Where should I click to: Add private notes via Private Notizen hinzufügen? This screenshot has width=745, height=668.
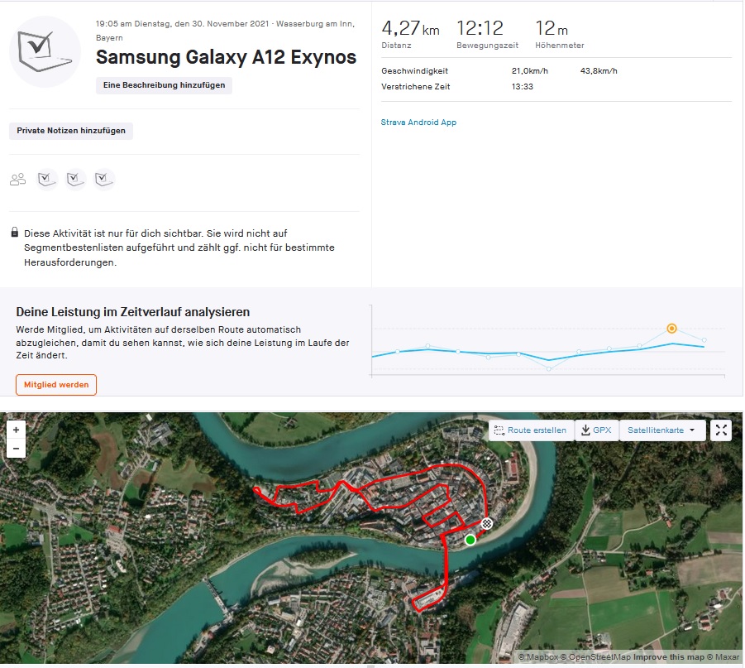pyautogui.click(x=71, y=131)
